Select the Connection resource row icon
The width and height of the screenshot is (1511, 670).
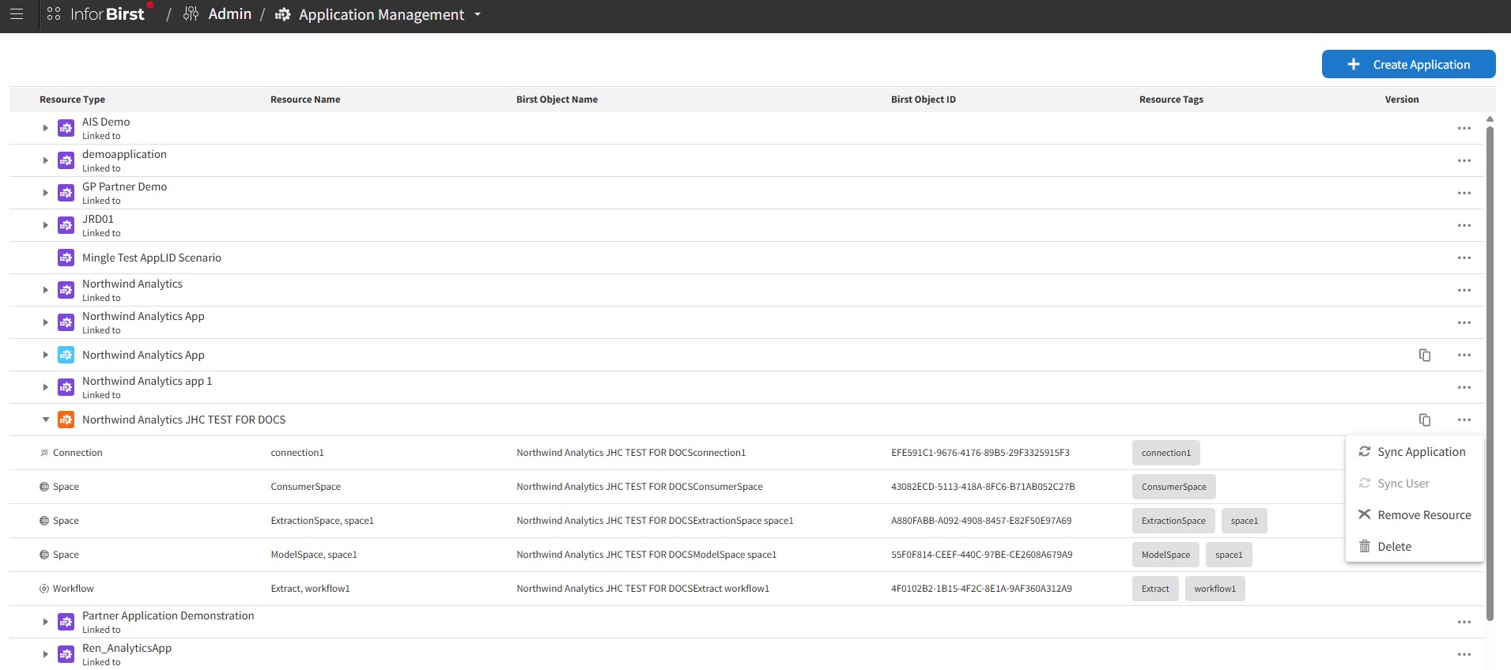(x=44, y=453)
